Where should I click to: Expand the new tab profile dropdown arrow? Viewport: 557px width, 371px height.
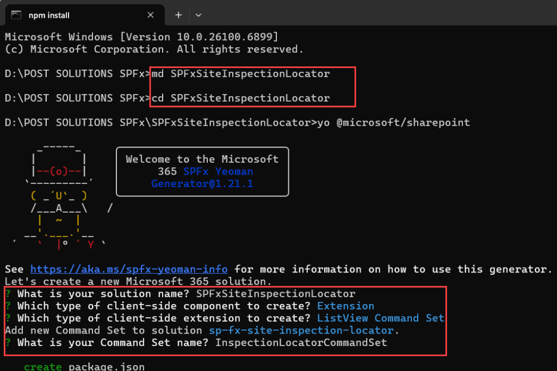coord(199,15)
